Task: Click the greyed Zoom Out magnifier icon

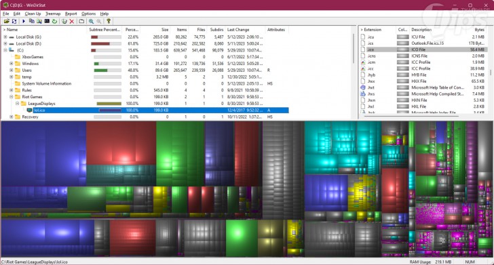Action: point(99,21)
